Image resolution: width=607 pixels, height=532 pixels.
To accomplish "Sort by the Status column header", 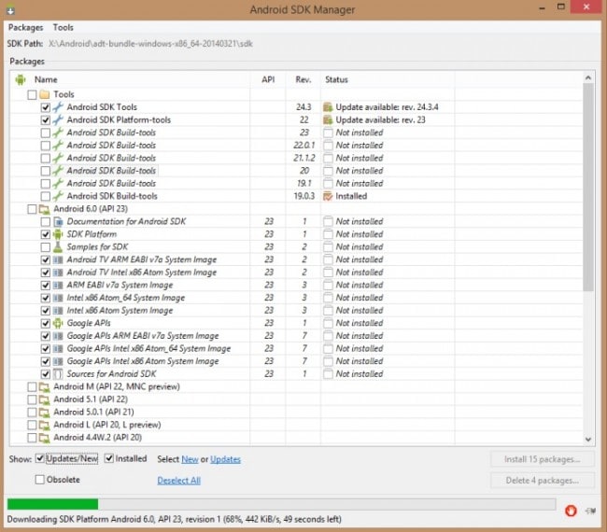I will [388, 79].
